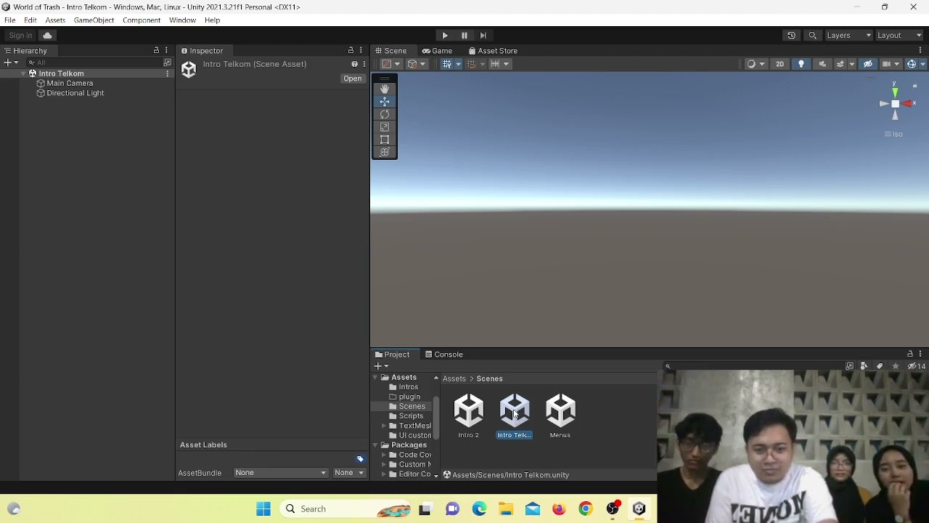This screenshot has width=929, height=523.
Task: Open the Inspector asset three-dot menu
Action: tap(364, 64)
